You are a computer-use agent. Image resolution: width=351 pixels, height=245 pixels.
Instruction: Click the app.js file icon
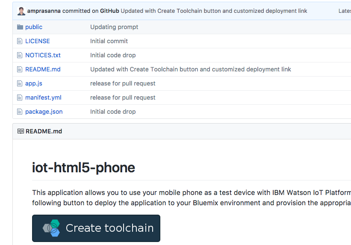[x=20, y=83]
